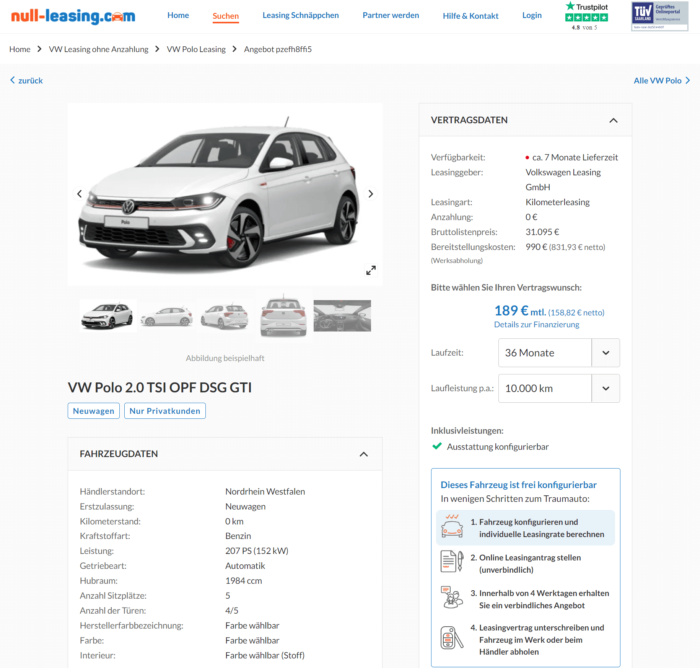Collapse the Fahrzeugdaten section

[x=363, y=454]
